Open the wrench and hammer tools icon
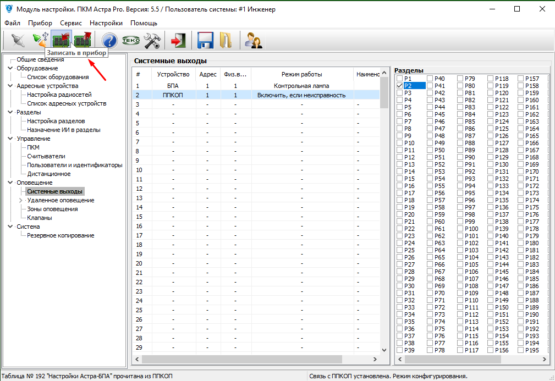The image size is (555, 381). [x=152, y=41]
